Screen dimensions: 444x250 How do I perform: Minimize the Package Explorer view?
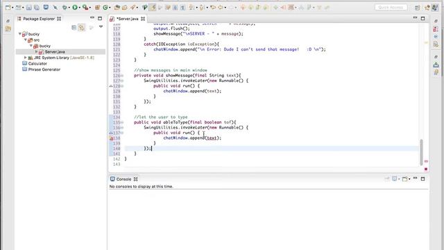pyautogui.click(x=92, y=18)
